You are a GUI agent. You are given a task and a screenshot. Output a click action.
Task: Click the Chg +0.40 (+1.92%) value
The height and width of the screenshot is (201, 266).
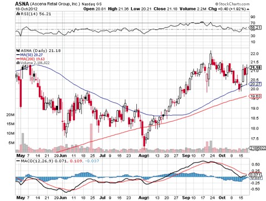(227, 9)
